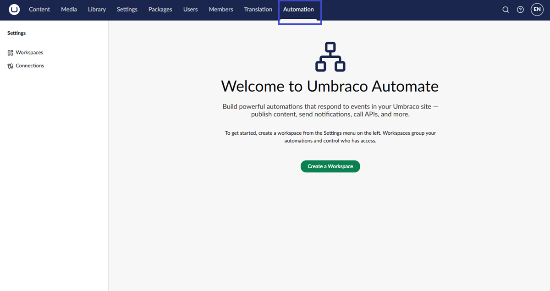Open the Settings section in top navigation

(x=127, y=9)
